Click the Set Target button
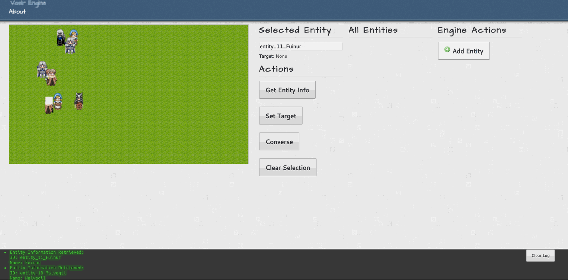Image resolution: width=568 pixels, height=280 pixels. pos(281,116)
